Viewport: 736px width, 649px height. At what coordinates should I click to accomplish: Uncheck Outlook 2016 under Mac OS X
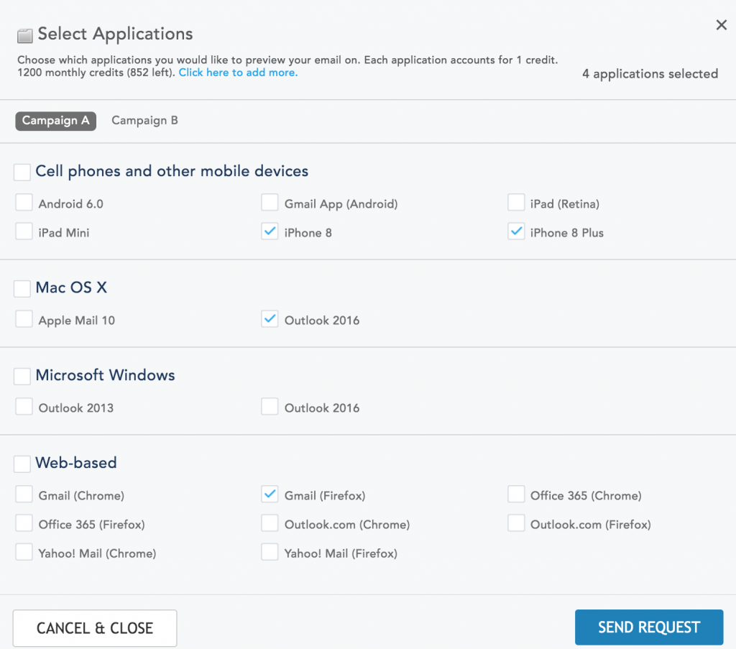[x=270, y=318]
